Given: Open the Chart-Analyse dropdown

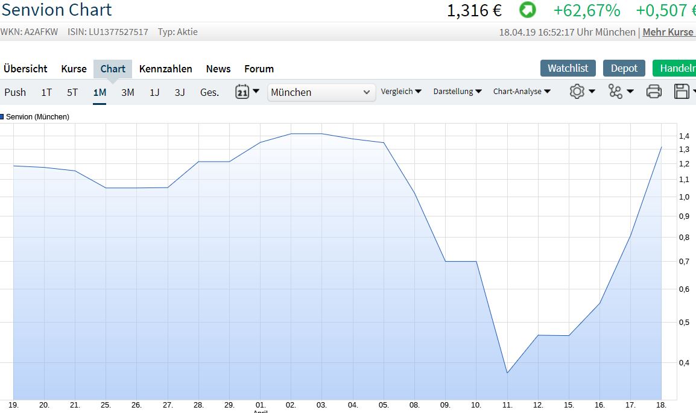Looking at the screenshot, I should [x=522, y=91].
